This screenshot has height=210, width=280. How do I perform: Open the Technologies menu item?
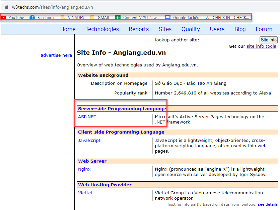point(102,29)
